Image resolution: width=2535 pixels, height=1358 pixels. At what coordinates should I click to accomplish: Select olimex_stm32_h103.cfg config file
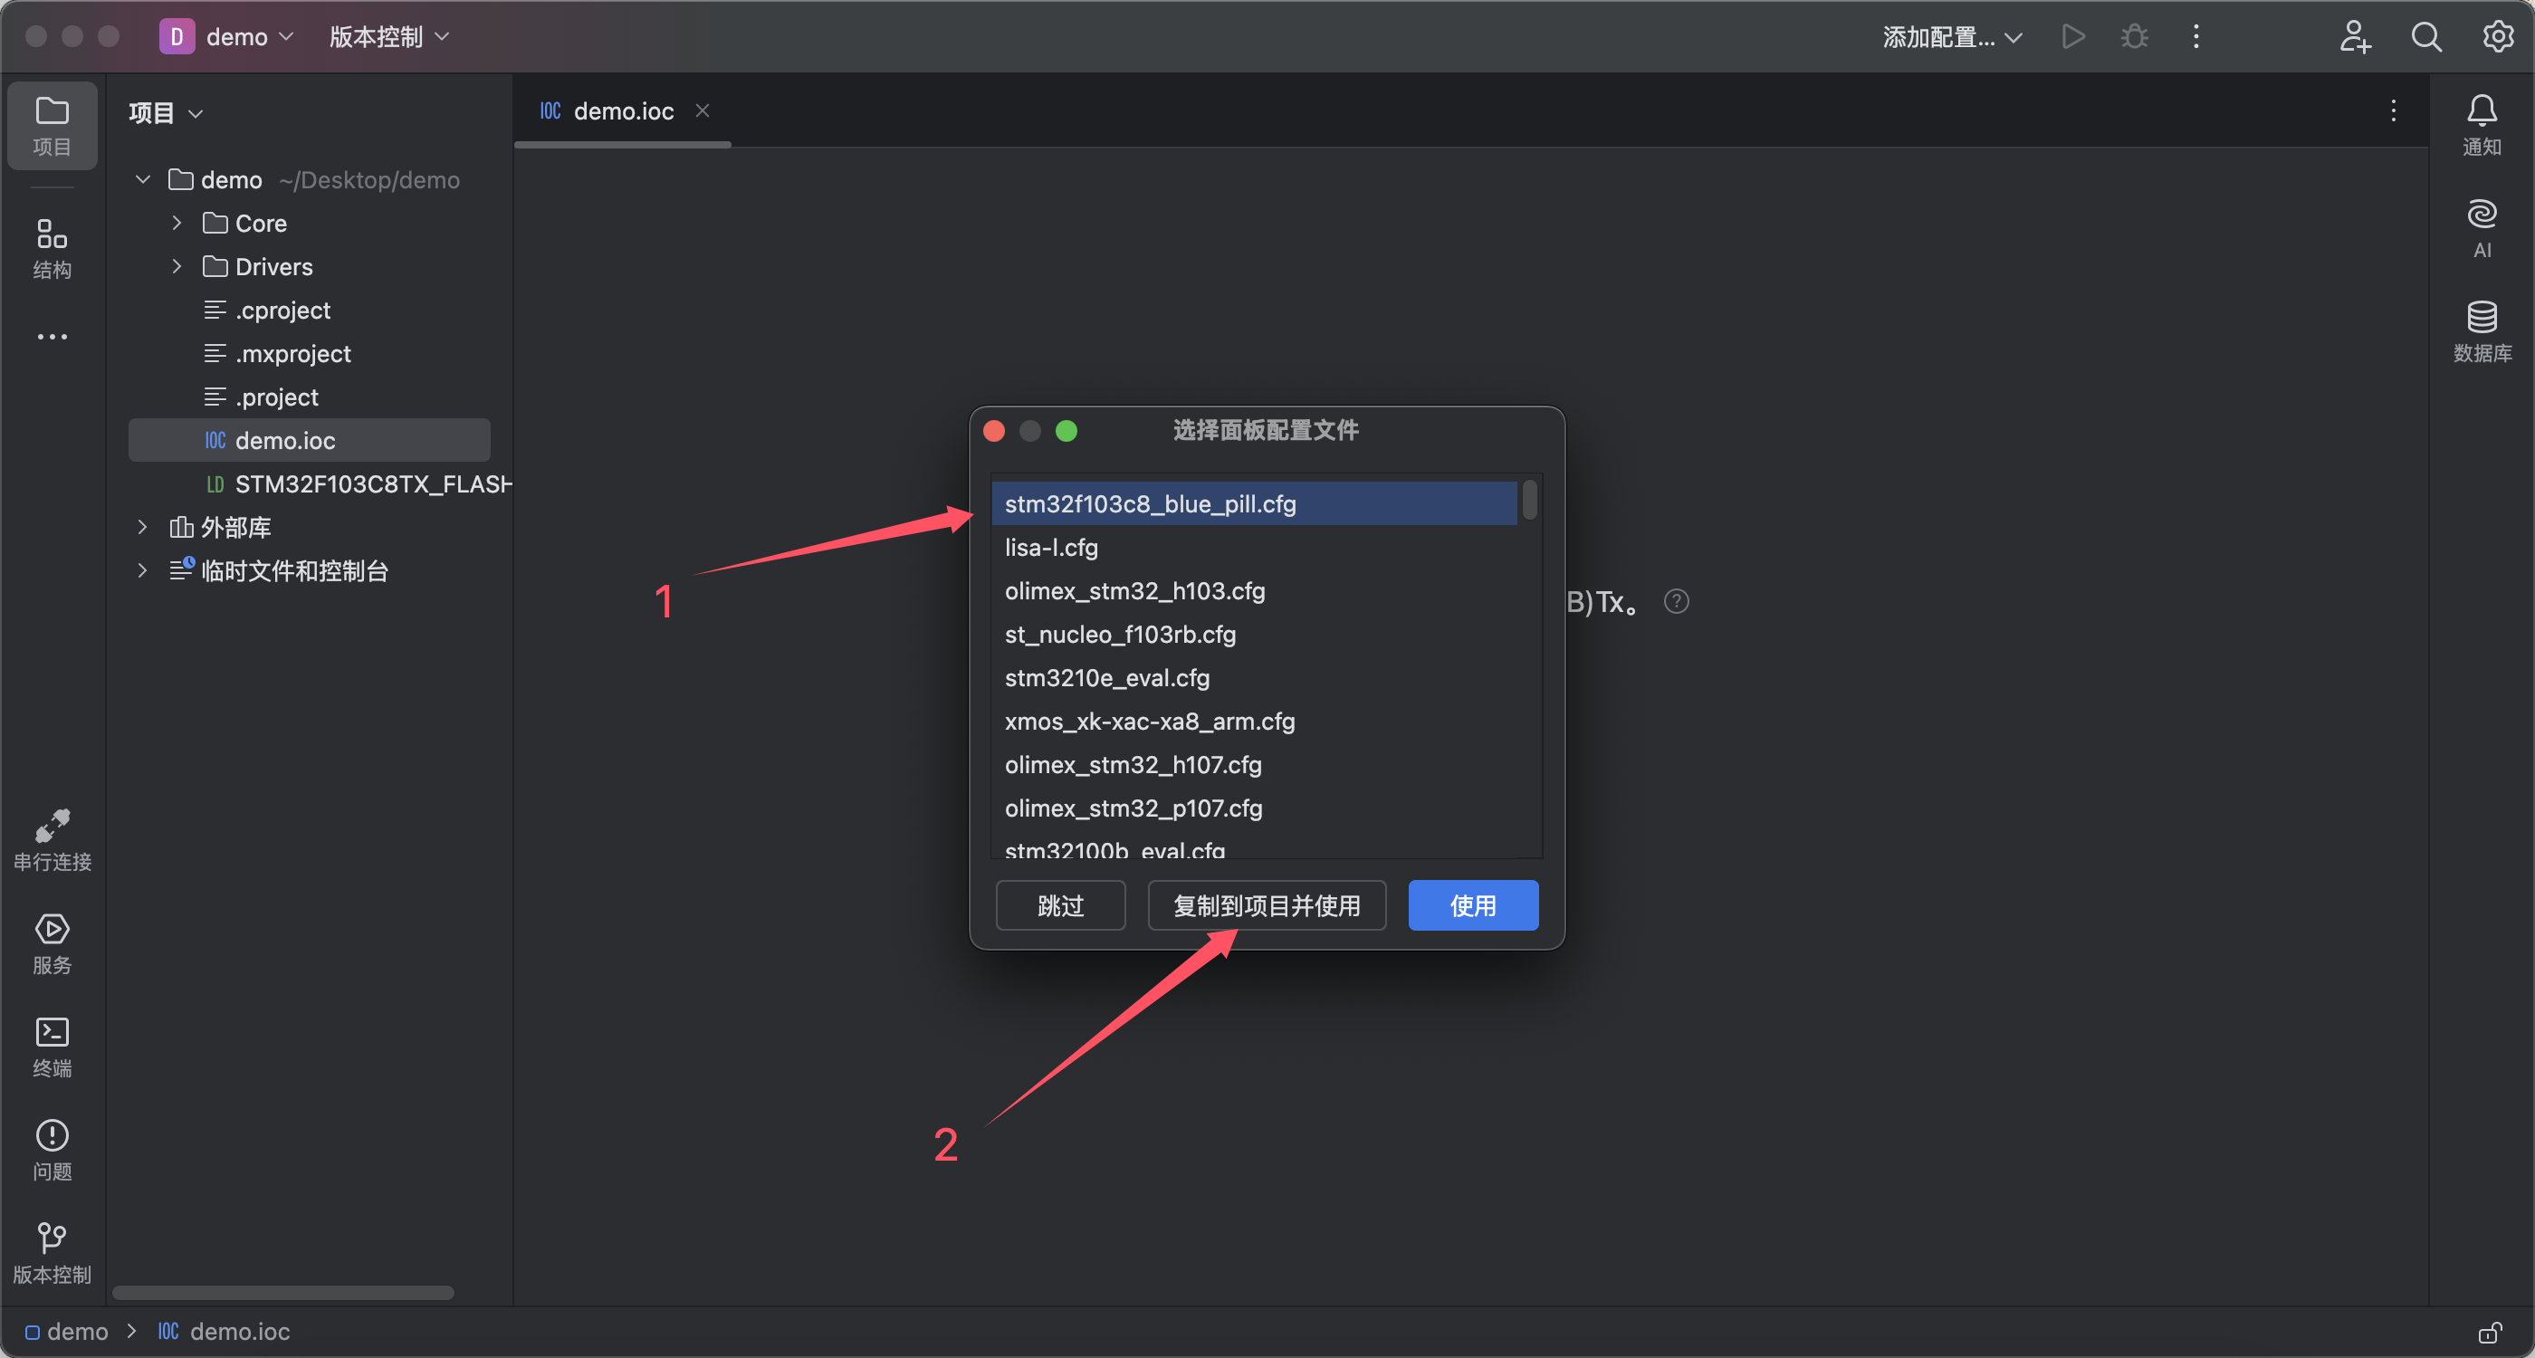click(1254, 589)
